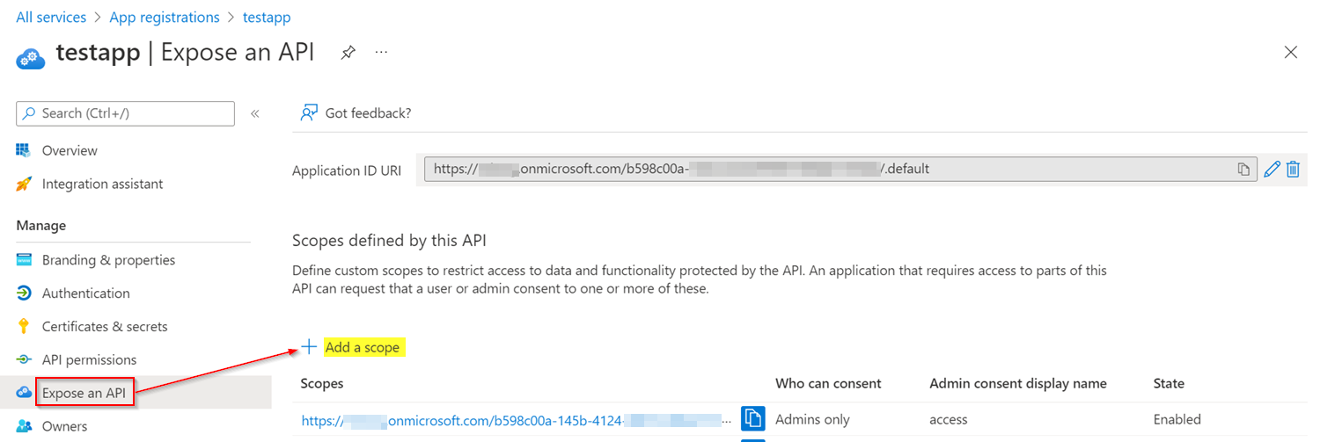Click the All services breadcrumb link
Screen dimensions: 1320x442
coord(51,18)
